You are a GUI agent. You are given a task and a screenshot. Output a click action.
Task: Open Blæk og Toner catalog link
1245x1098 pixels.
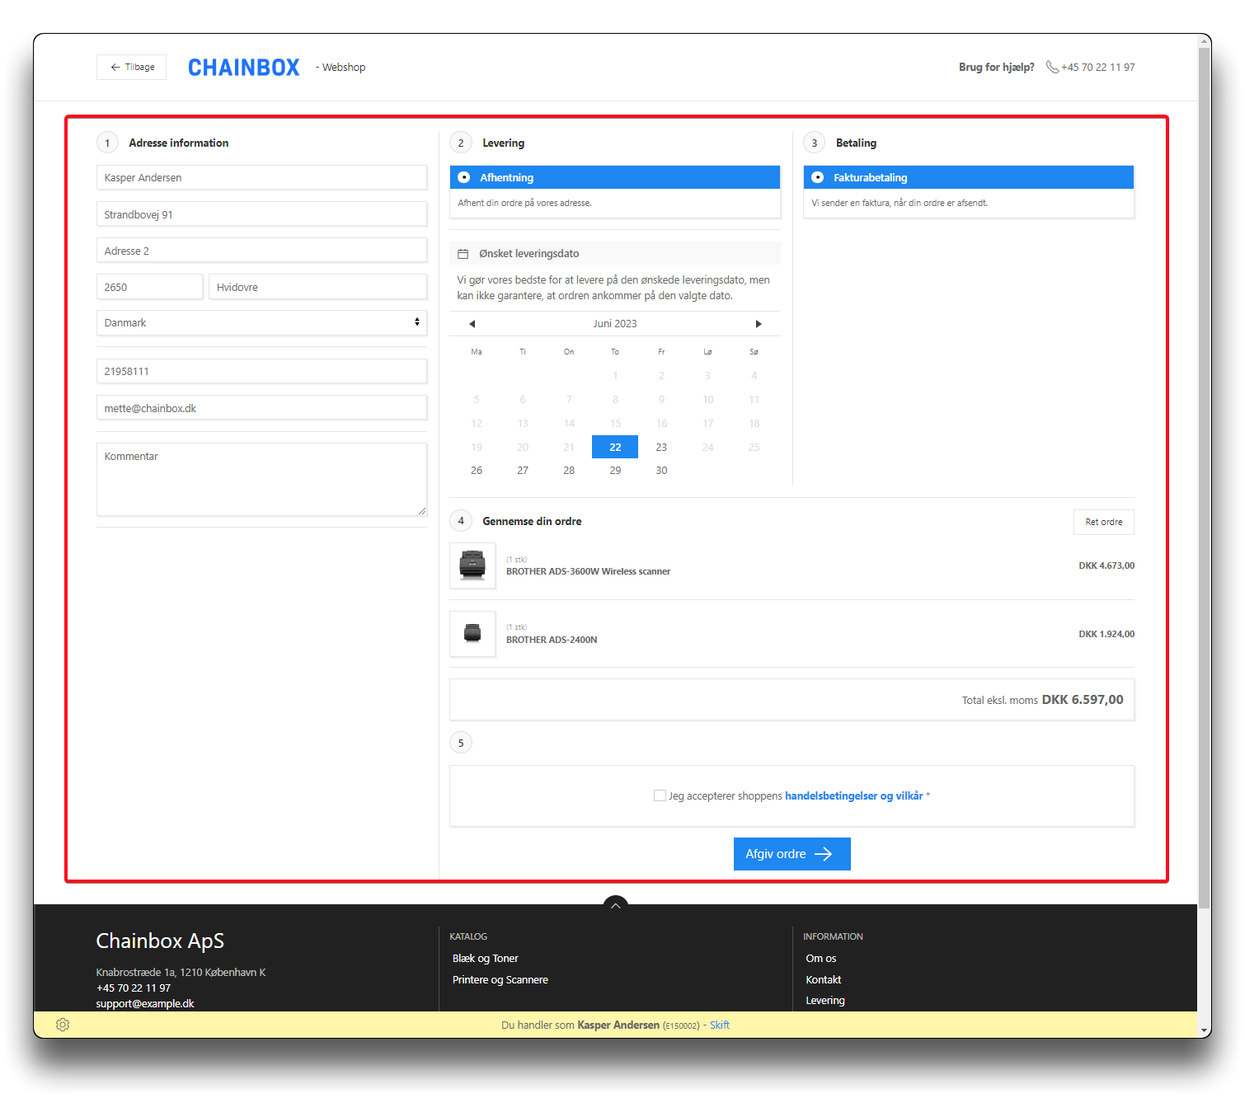click(486, 959)
